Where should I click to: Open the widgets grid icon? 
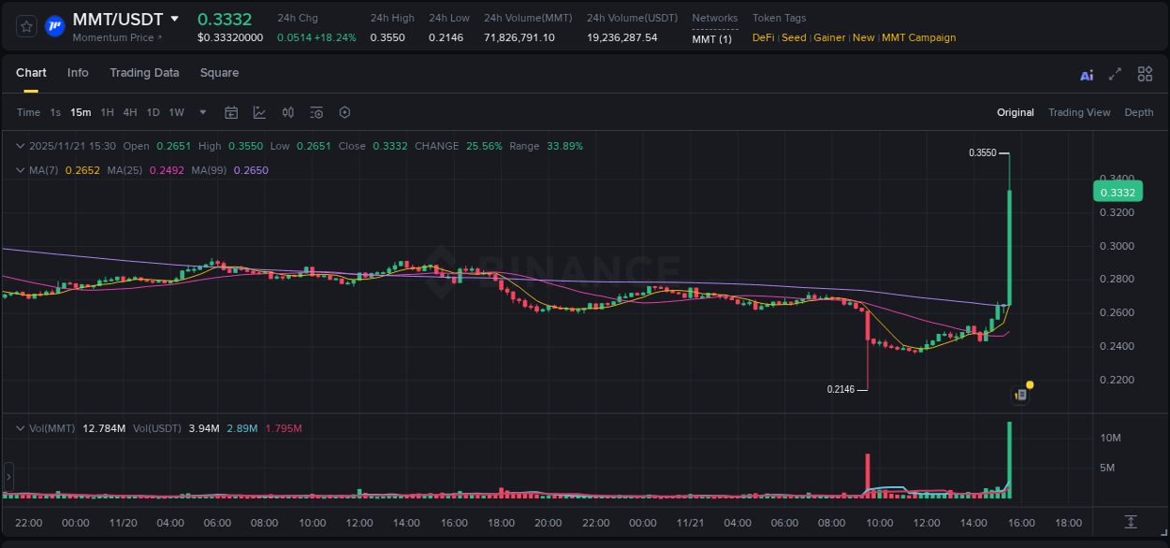[x=1145, y=74]
